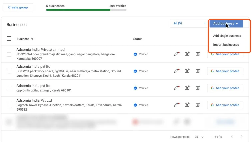The height and width of the screenshot is (142, 252).
Task: Click the Businesses section heading
Action: click(17, 25)
